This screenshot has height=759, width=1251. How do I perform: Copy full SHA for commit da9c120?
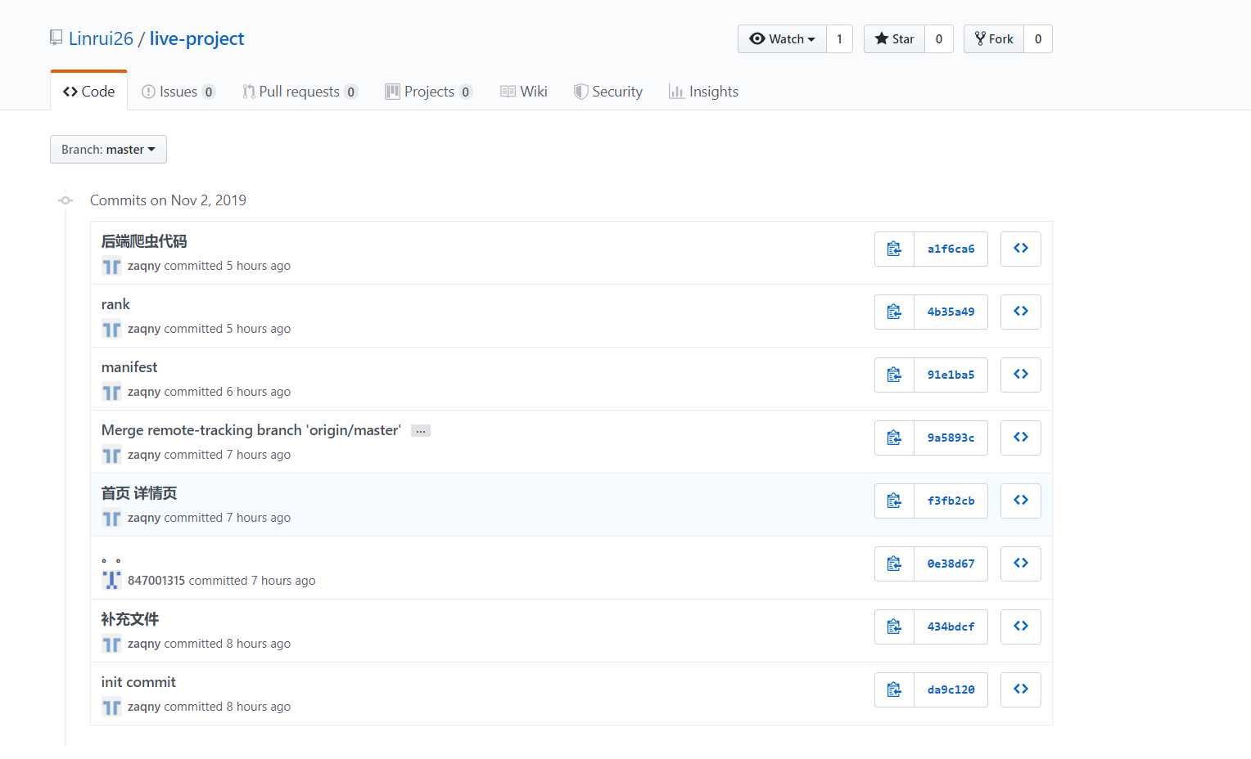click(x=894, y=689)
